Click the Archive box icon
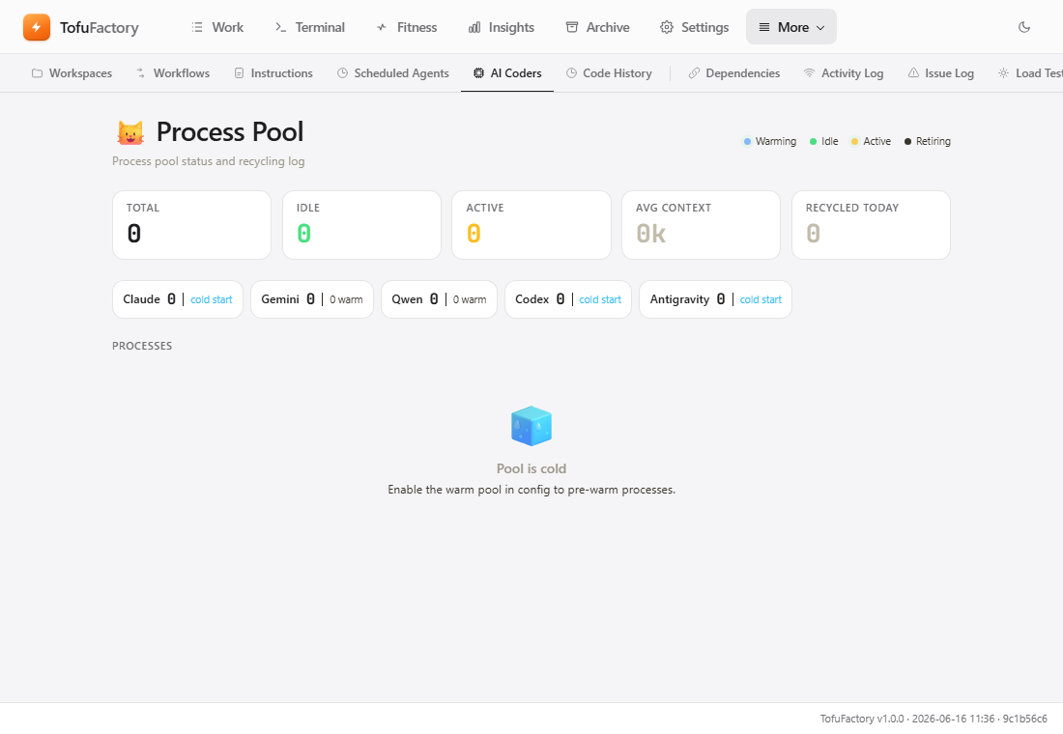 coord(572,27)
